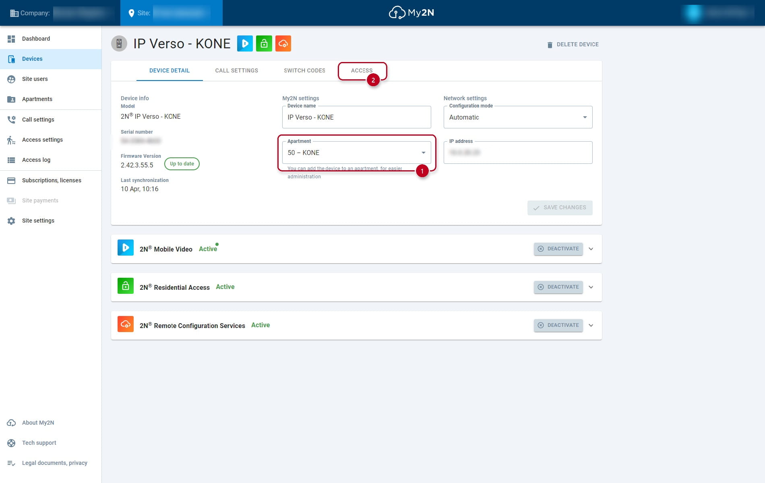The height and width of the screenshot is (483, 765).
Task: Click the Company building icon in header
Action: 14,13
